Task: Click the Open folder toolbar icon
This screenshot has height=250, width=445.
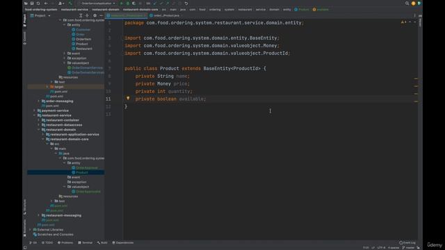Action: [x=26, y=3]
